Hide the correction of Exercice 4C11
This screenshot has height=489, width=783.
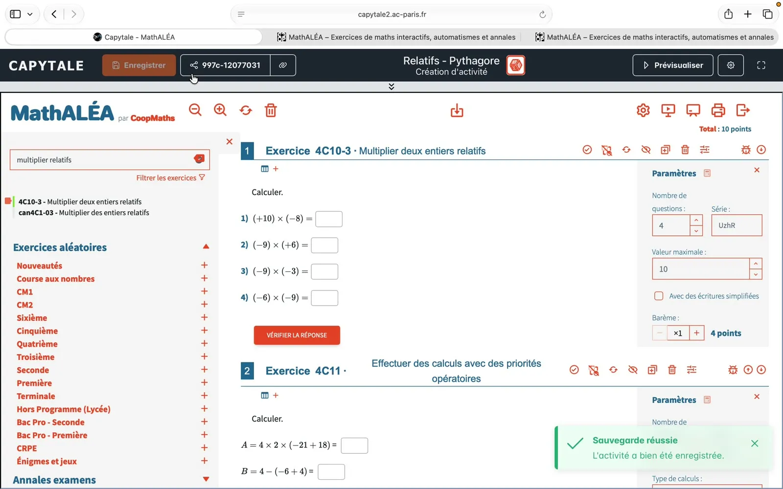tap(633, 370)
